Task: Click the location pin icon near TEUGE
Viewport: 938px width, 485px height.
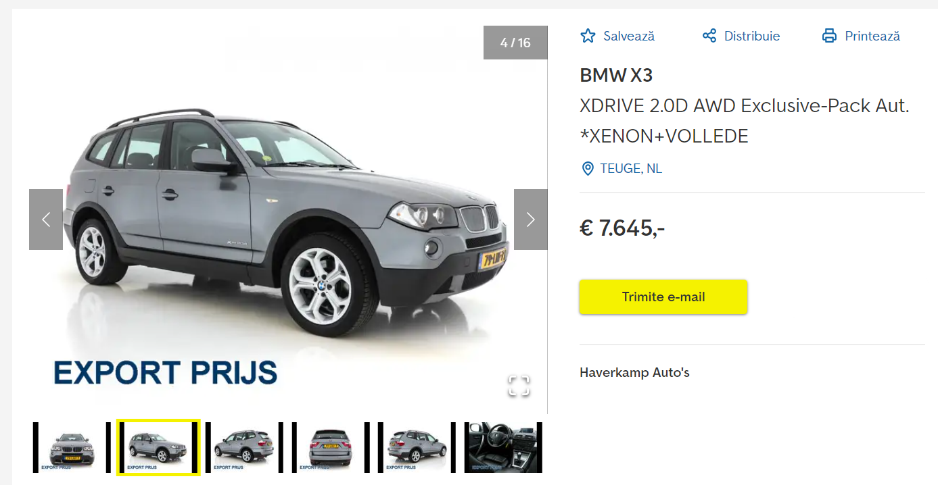Action: point(588,169)
